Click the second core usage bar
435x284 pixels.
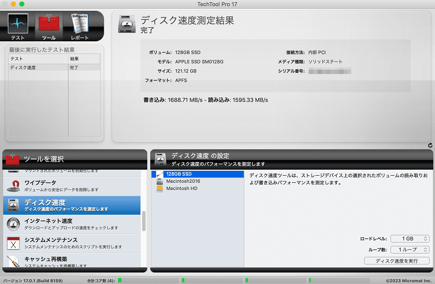[x=212, y=280]
